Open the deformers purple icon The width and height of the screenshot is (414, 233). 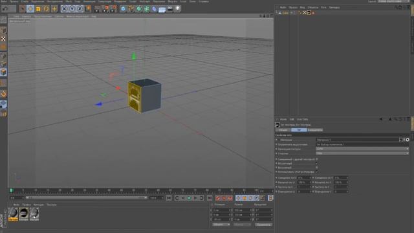tap(154, 9)
